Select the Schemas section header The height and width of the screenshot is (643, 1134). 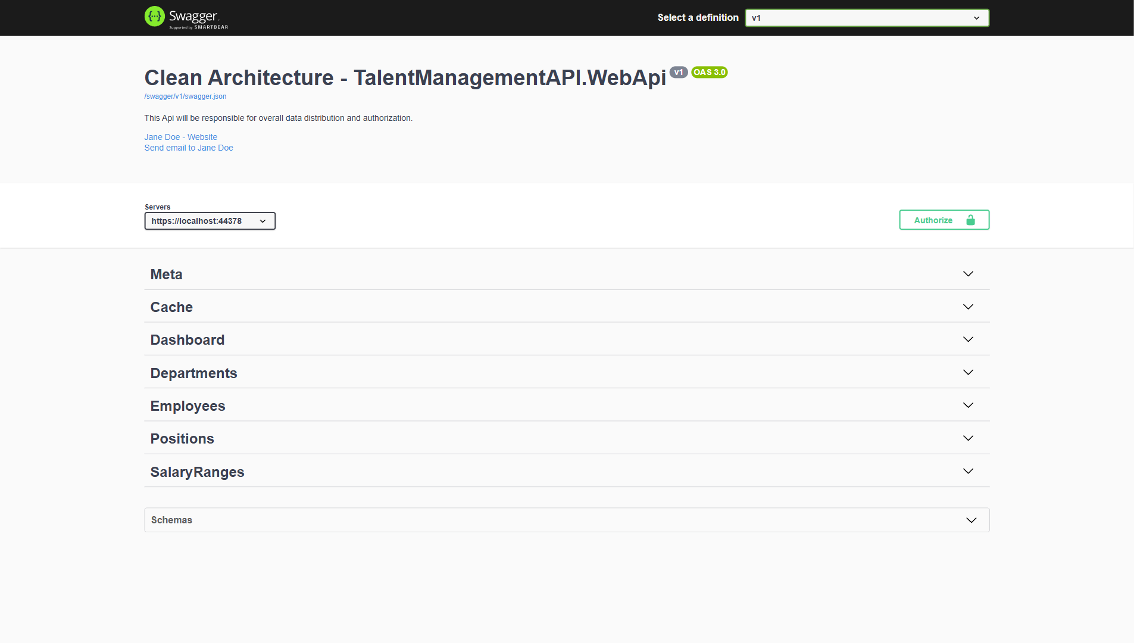point(171,520)
